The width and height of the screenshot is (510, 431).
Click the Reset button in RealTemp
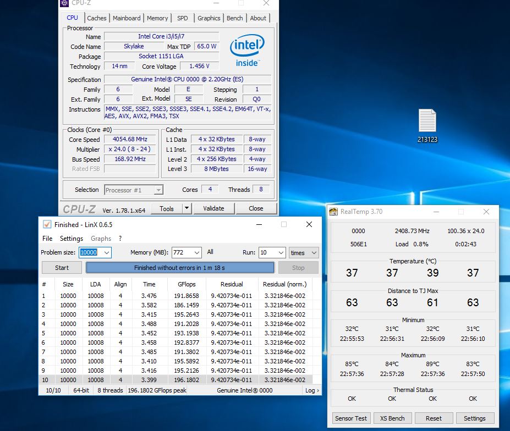point(434,418)
